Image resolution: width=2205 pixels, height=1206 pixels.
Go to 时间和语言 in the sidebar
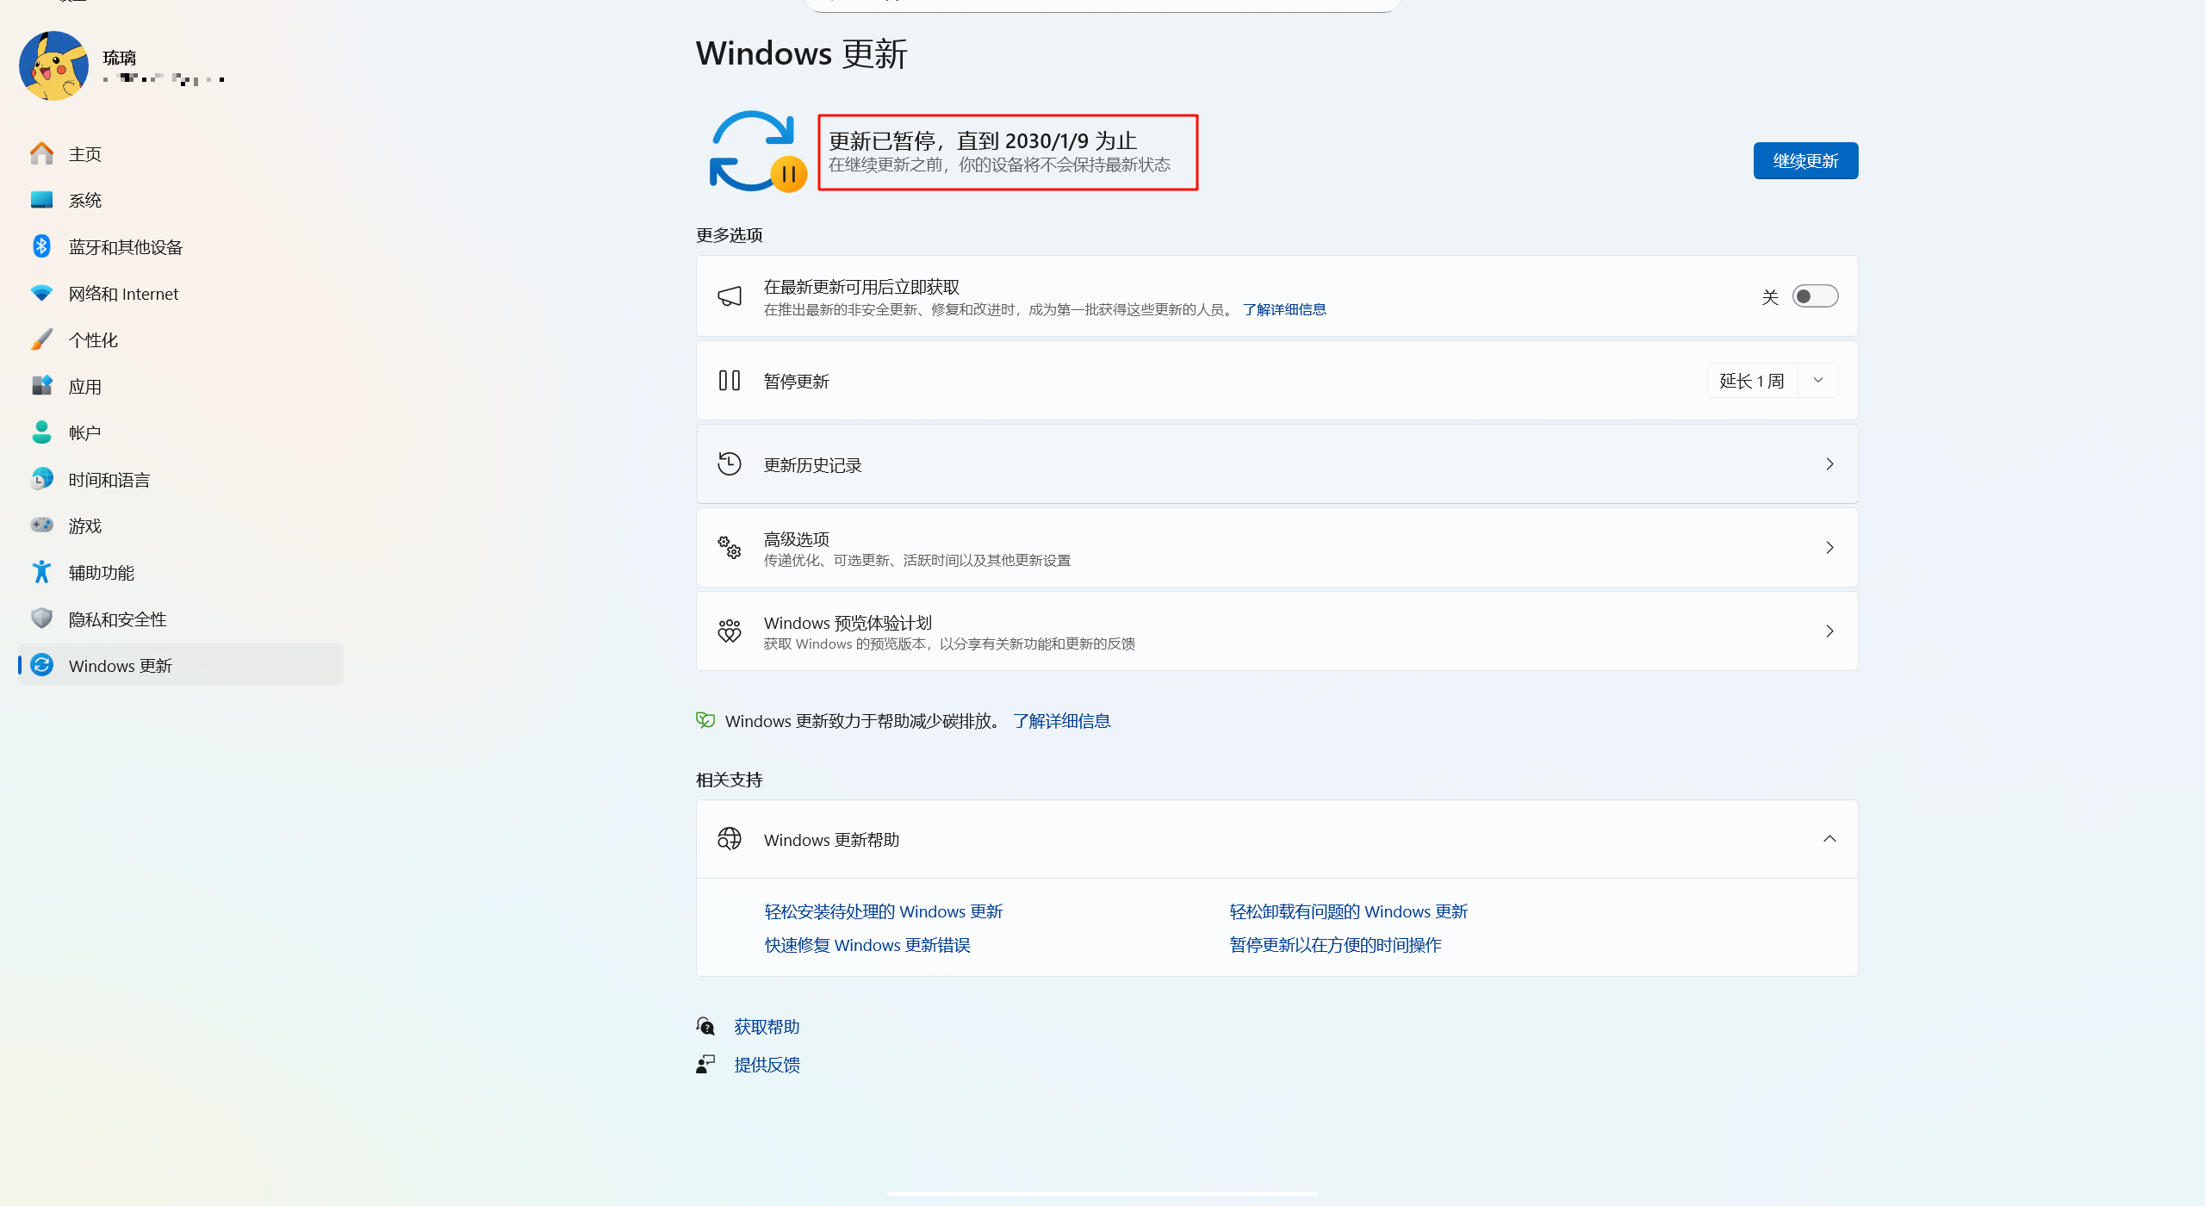tap(109, 479)
